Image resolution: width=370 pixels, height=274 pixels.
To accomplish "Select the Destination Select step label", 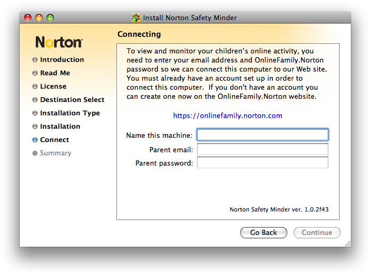I will (x=72, y=99).
